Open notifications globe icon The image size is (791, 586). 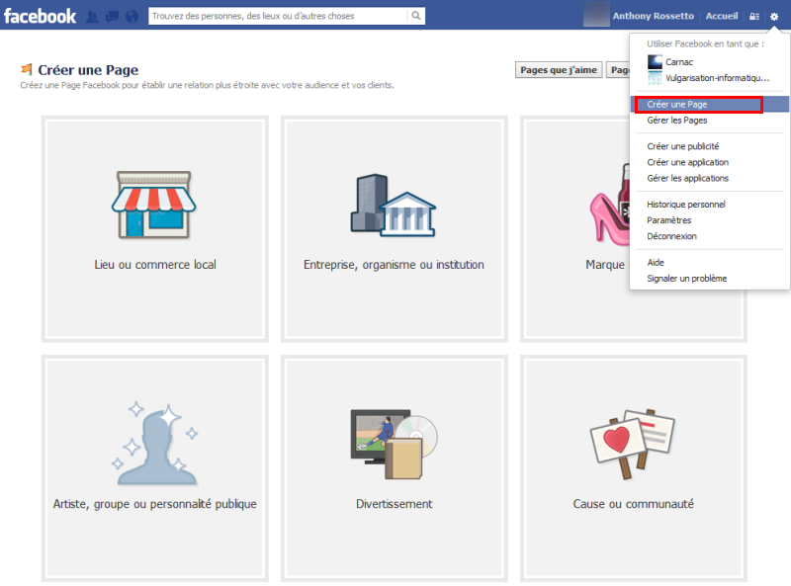click(x=132, y=16)
